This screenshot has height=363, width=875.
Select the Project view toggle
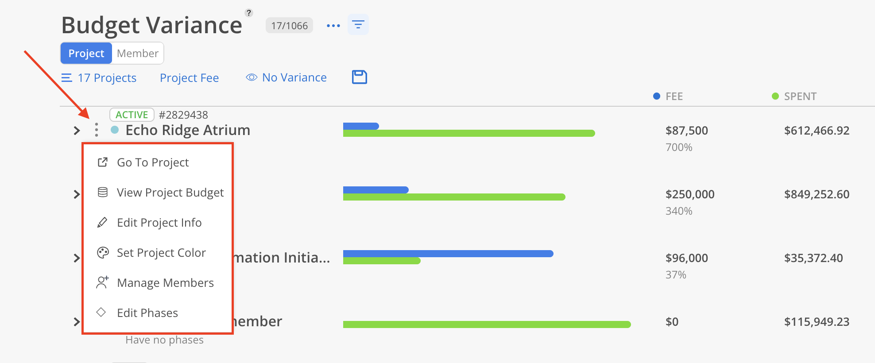[86, 53]
